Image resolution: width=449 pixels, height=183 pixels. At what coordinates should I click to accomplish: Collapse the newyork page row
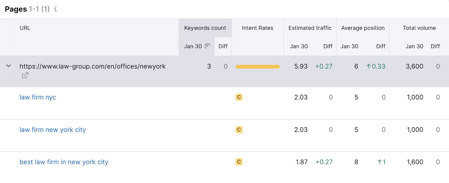coord(8,66)
